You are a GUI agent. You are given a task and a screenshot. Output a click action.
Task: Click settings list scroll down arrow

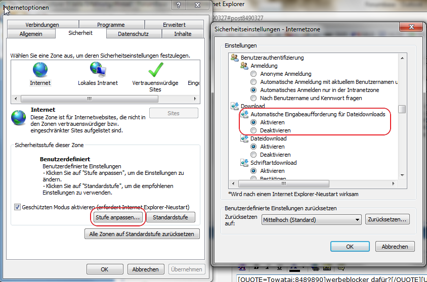click(x=402, y=175)
